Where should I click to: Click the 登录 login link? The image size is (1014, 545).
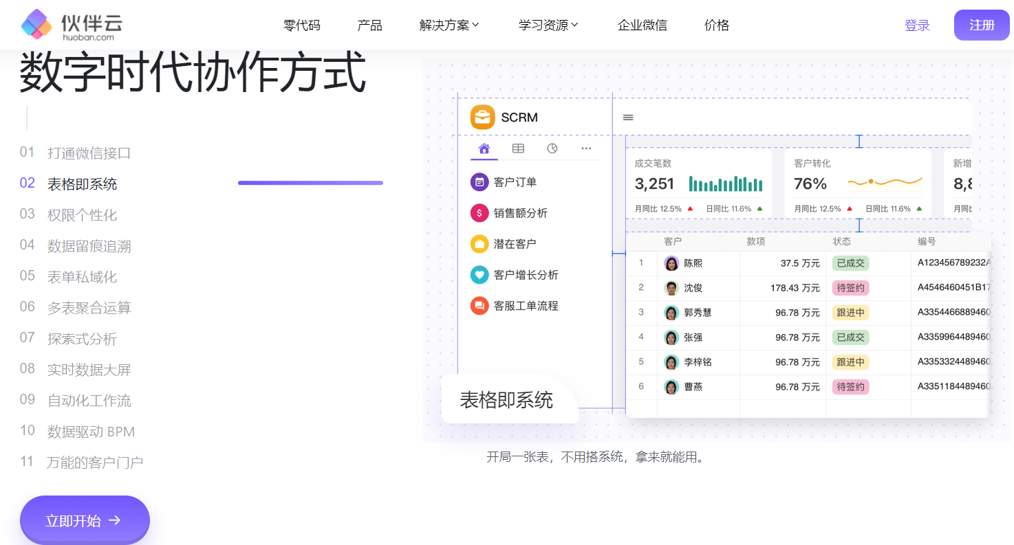coord(917,25)
